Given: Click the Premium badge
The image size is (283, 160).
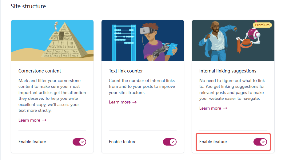Looking at the screenshot, I should (x=262, y=25).
